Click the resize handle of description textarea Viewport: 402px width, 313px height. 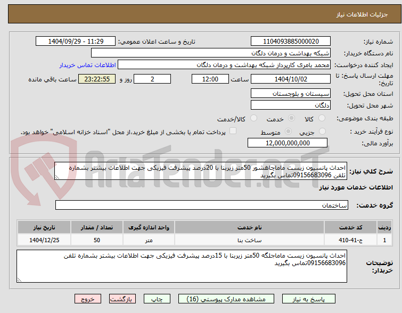tap(57, 177)
